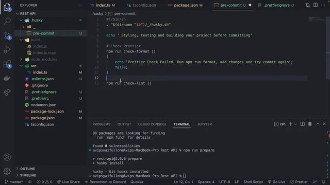The height and width of the screenshot is (185, 330).
Task: Click errors and warnings count in status bar
Action: [44, 182]
